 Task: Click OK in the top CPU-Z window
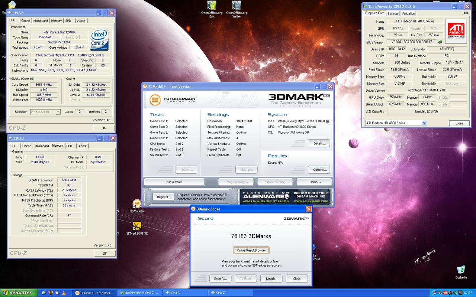click(104, 128)
